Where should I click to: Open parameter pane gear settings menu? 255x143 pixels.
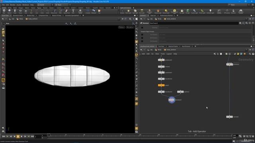point(240,23)
